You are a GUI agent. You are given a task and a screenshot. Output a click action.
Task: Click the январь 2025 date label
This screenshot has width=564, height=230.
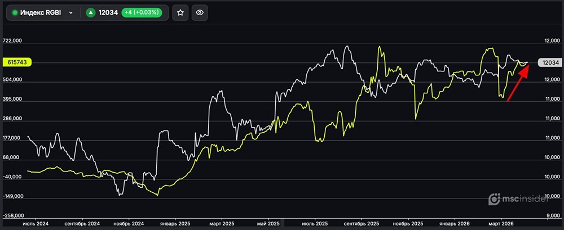click(176, 223)
